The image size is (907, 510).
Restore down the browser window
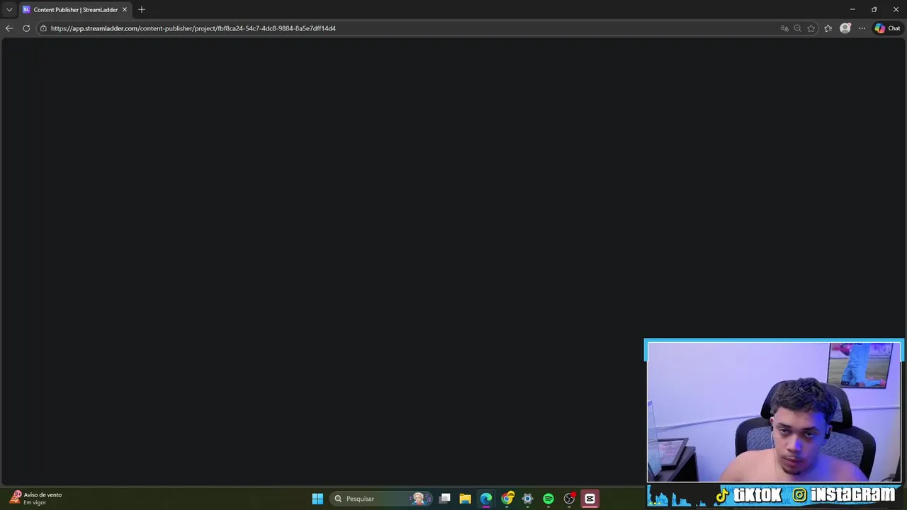click(874, 9)
